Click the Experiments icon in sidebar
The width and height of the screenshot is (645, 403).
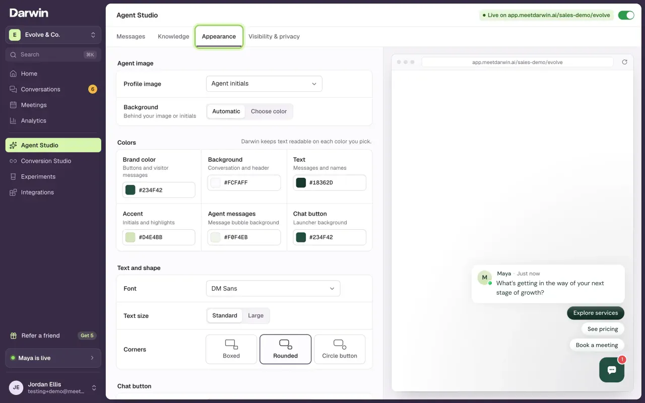tap(13, 176)
